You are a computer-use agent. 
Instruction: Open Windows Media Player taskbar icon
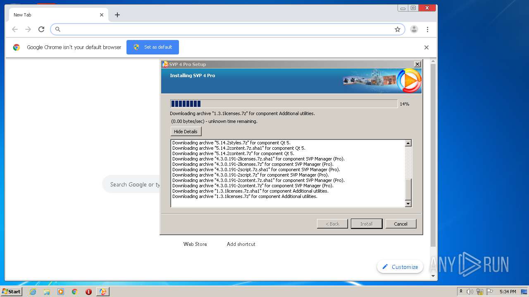point(61,292)
